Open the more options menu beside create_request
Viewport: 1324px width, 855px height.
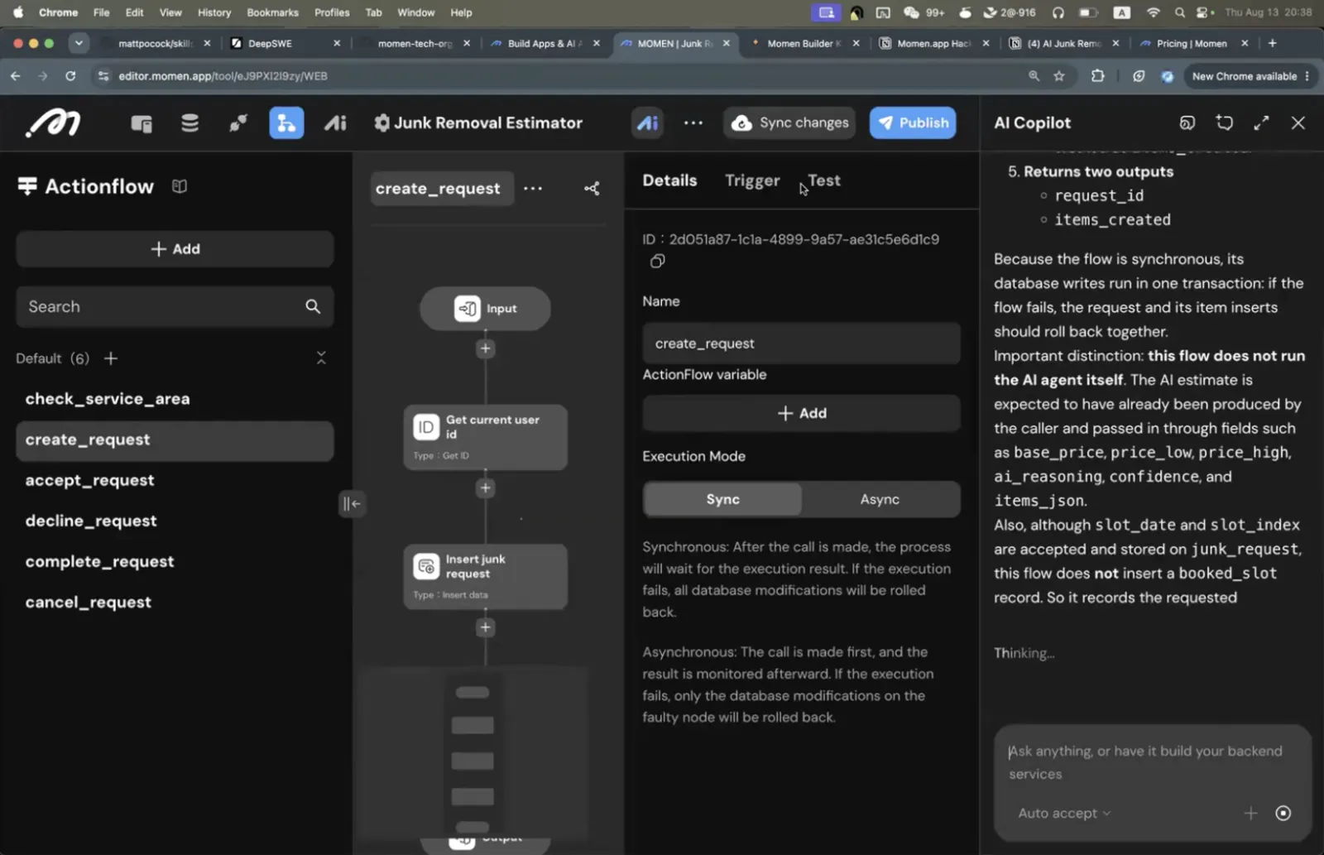533,189
